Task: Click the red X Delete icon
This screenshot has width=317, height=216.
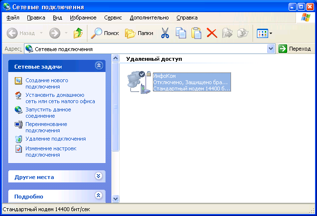Action: tap(212, 33)
